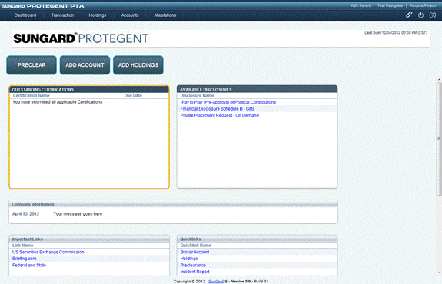The image size is (442, 284).
Task: Click the April 13, 2012 date
Action: 25,214
